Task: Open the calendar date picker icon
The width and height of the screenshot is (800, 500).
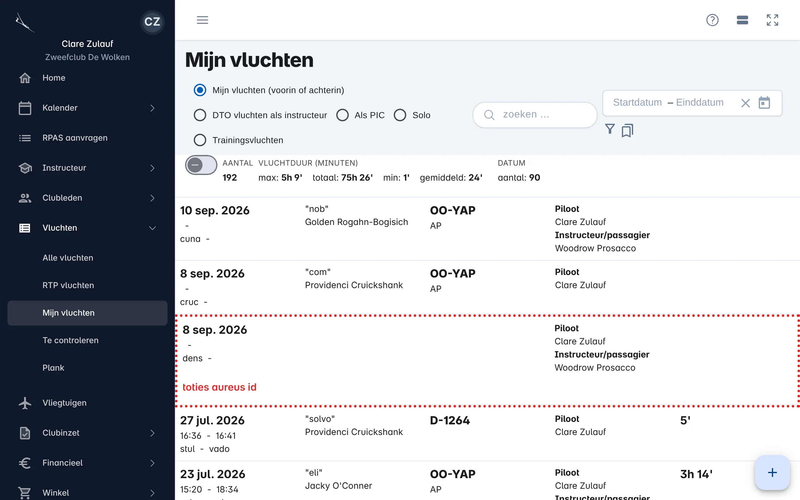Action: coord(764,103)
